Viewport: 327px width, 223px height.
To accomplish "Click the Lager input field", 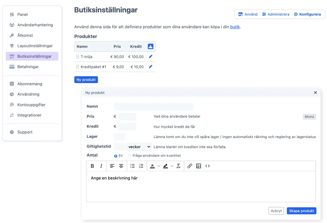I will [x=119, y=137].
